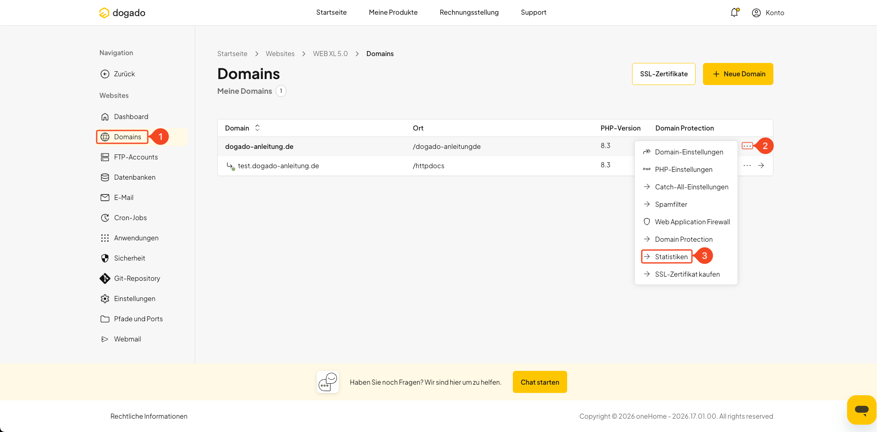Click the Anwendungen grid icon
Screen dimensions: 877x432
click(105, 238)
